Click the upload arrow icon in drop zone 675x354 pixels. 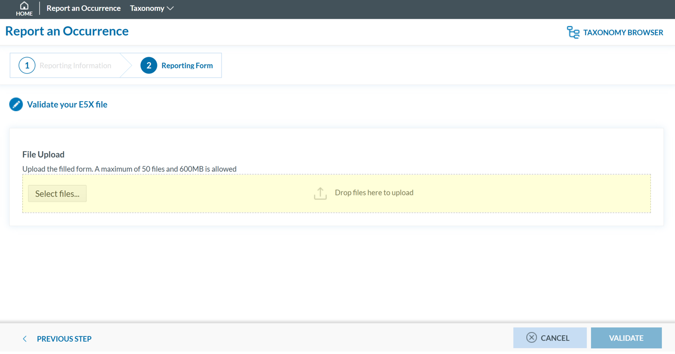tap(320, 194)
